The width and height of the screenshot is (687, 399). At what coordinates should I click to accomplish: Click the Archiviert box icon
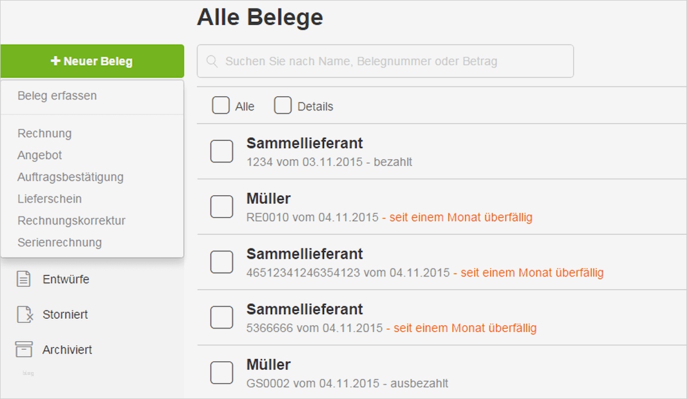coord(23,349)
